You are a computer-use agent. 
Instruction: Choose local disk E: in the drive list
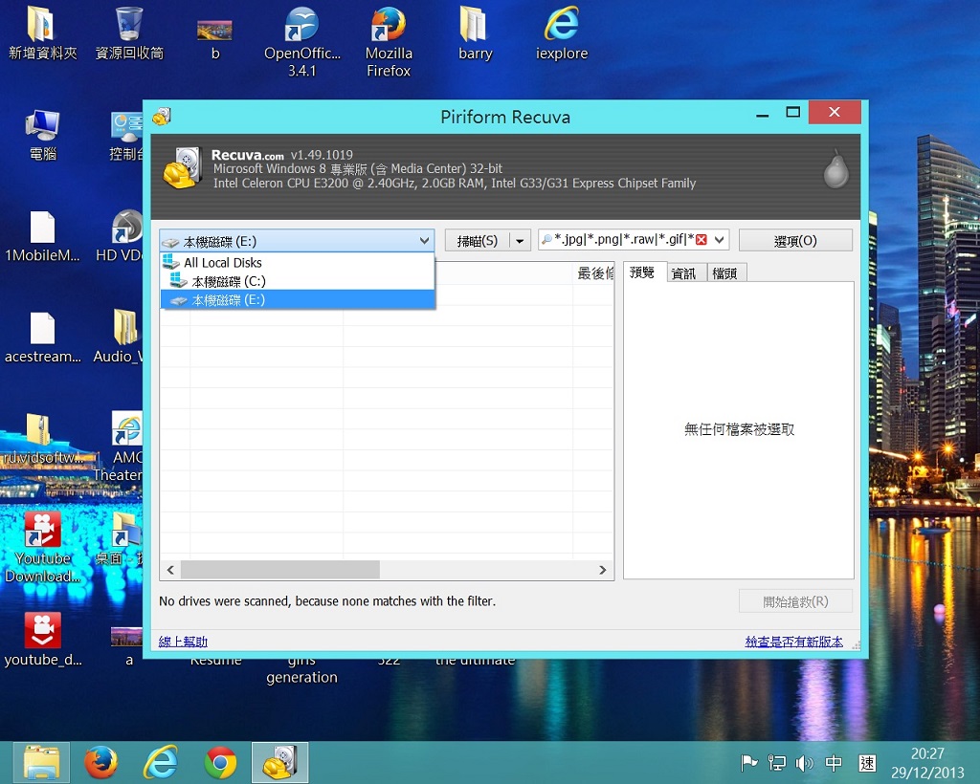(x=297, y=300)
